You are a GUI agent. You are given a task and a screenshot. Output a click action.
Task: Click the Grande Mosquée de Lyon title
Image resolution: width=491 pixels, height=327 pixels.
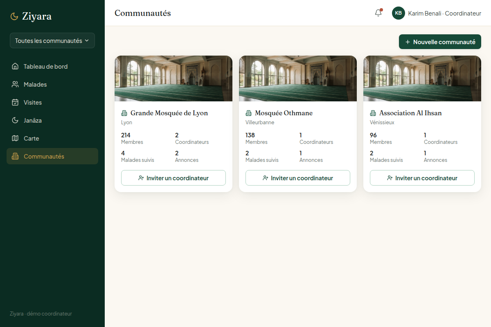[x=169, y=113]
